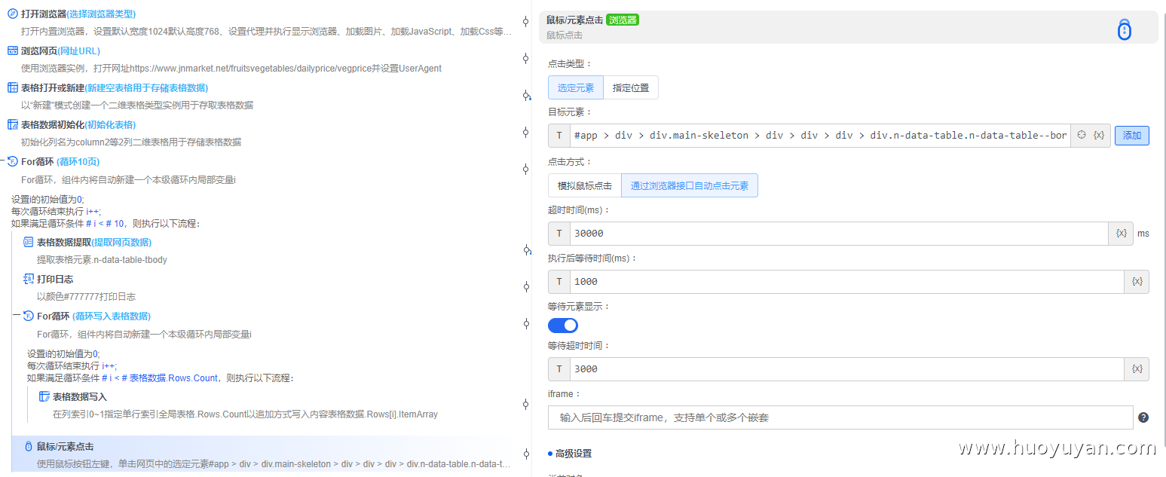Click the loop icon of For循环 (循环写入表格数据)
1166x477 pixels.
28,316
